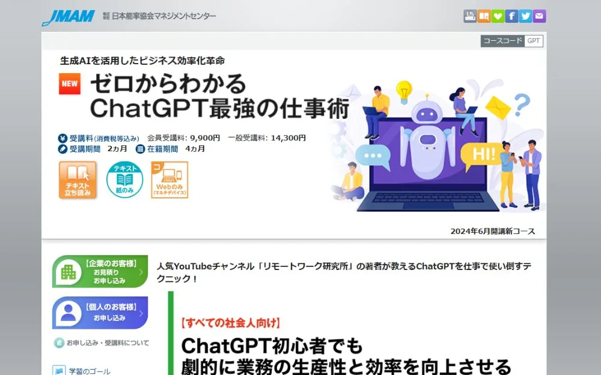Click the calendar icon beside 在籍期間
601x375 pixels.
(140, 149)
